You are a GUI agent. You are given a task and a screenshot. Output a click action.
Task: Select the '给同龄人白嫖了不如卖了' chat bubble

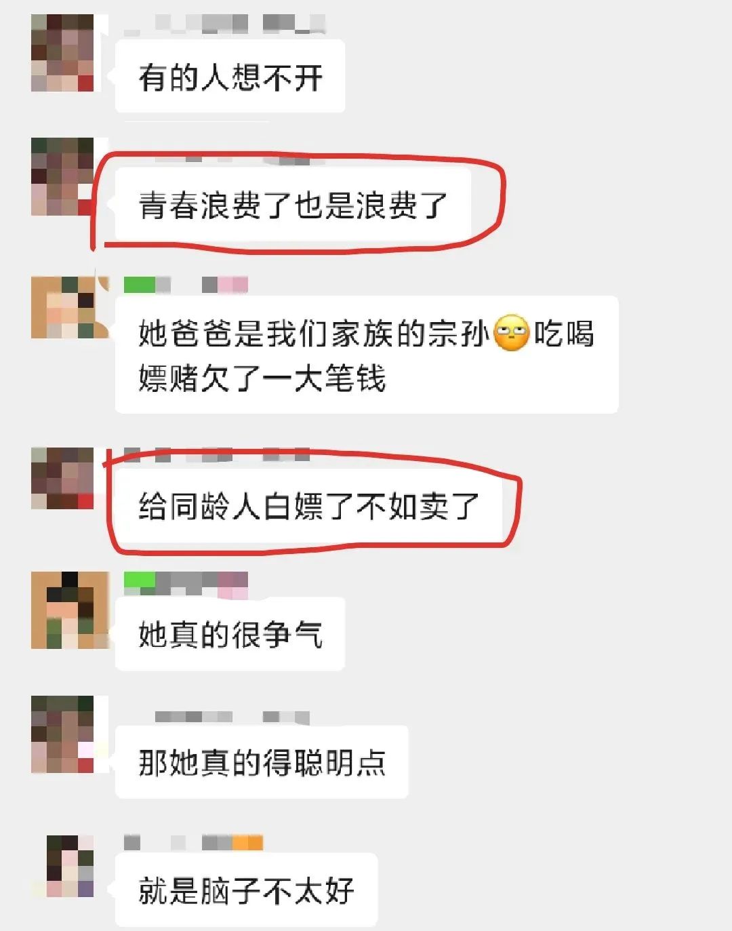pos(308,506)
